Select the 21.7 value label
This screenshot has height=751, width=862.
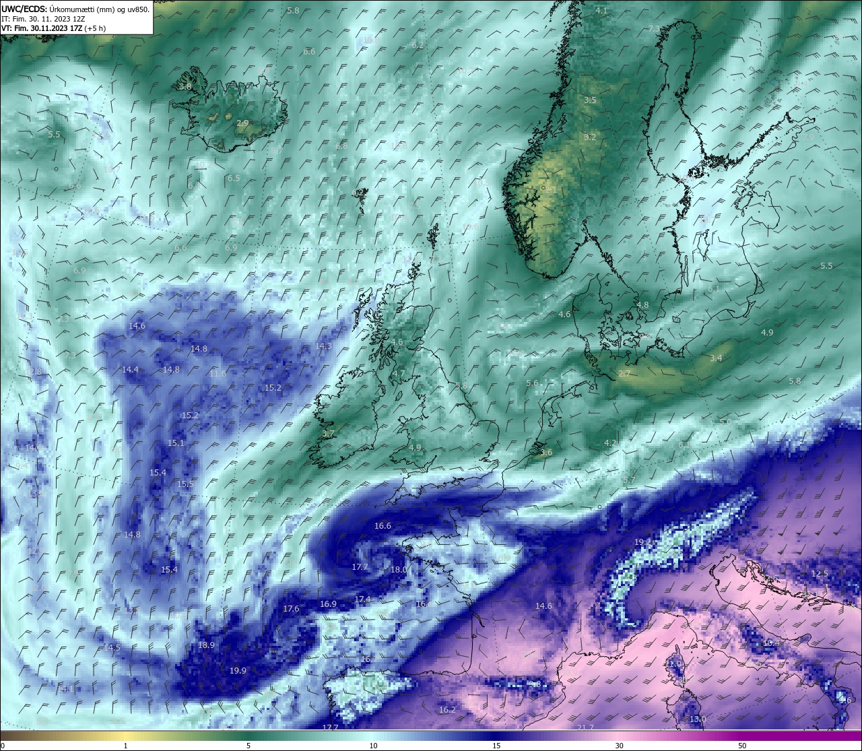click(585, 727)
